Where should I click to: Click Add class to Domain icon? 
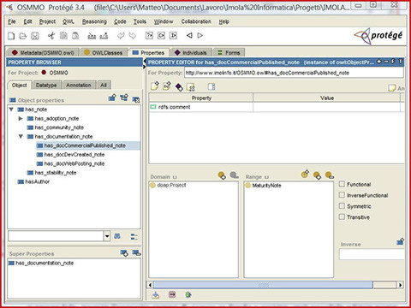[x=222, y=175]
